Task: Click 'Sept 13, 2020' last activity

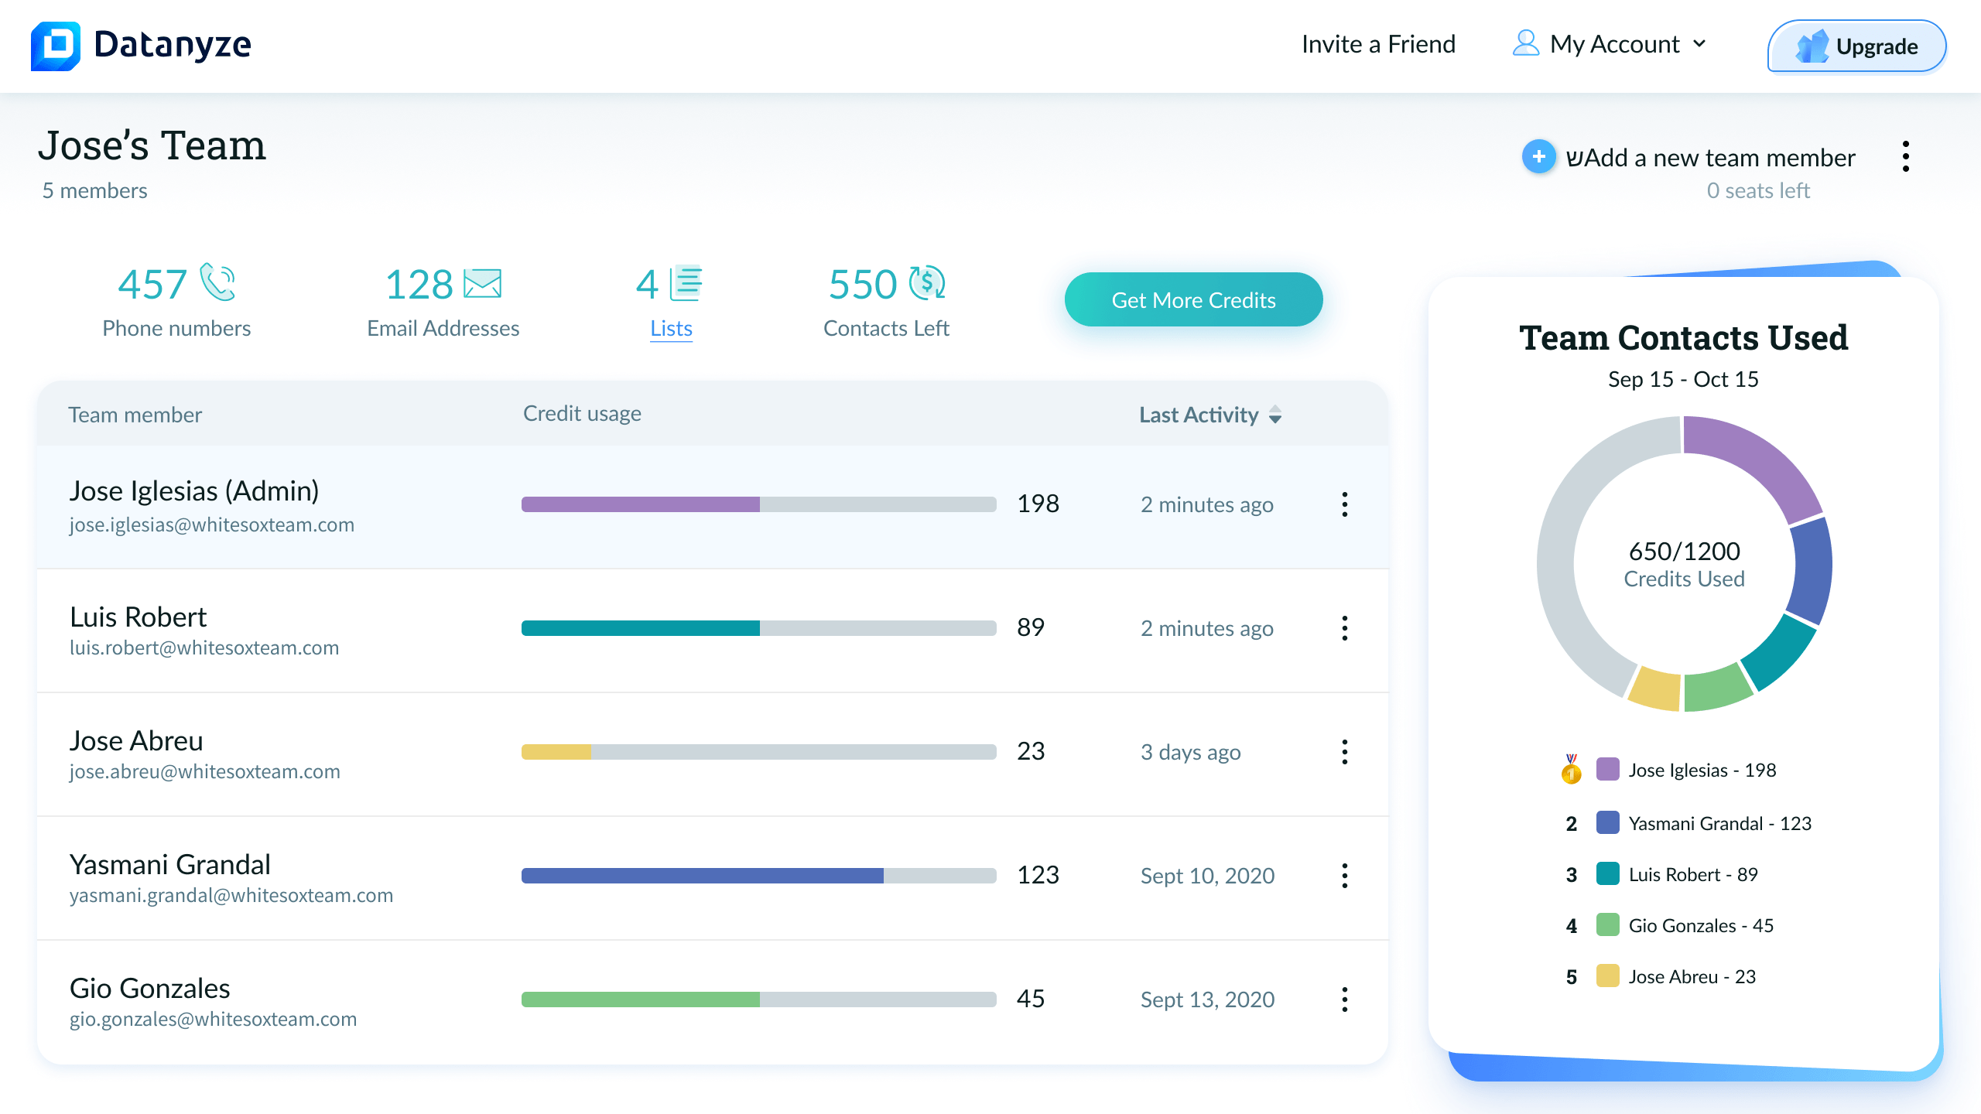Action: pos(1207,1000)
